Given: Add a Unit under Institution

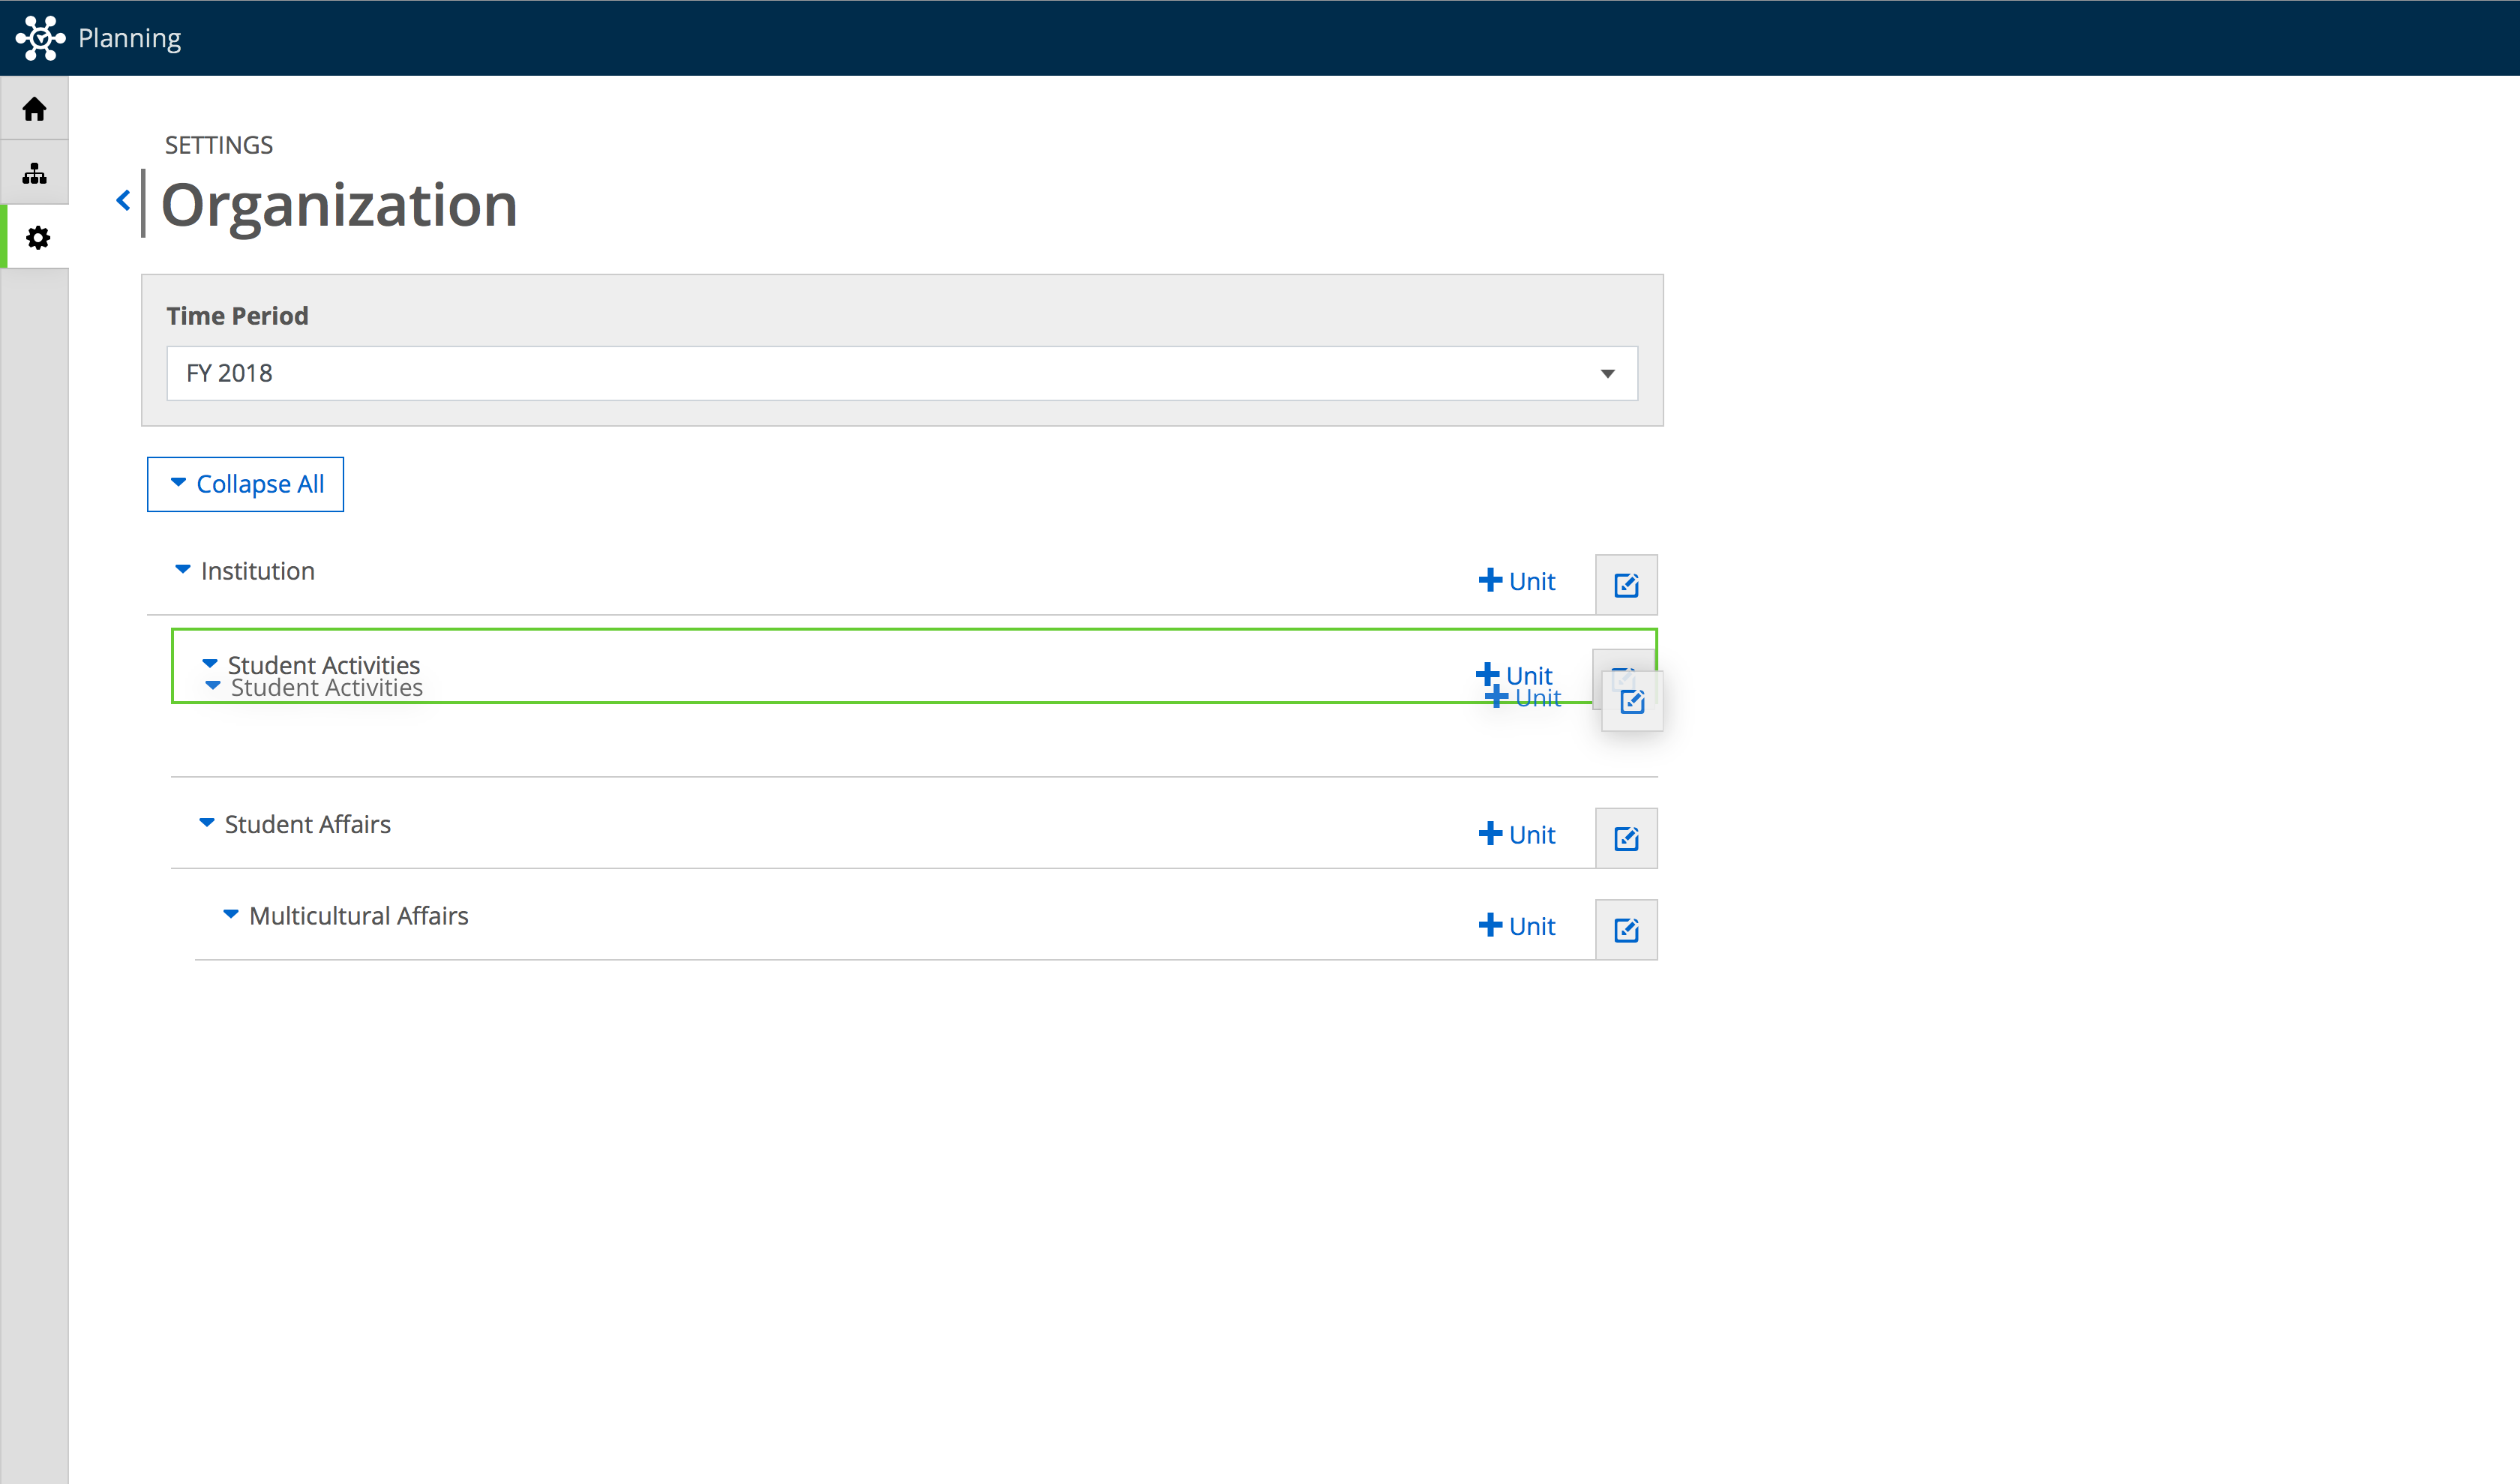Looking at the screenshot, I should (x=1517, y=581).
